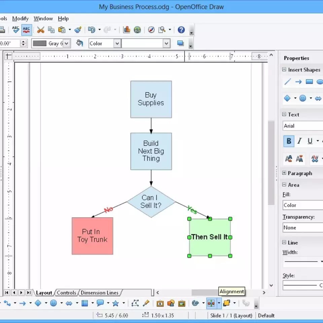Click the Cut scissors icon
Image resolution: width=323 pixels, height=323 pixels.
[x=41, y=30]
